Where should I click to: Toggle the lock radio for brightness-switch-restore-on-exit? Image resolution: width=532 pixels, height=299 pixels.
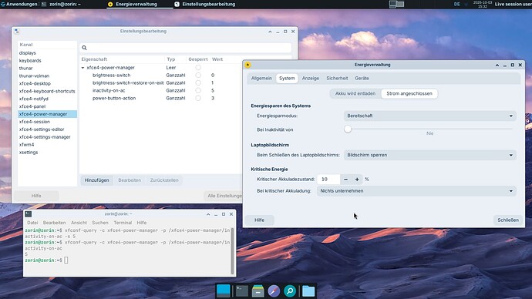pyautogui.click(x=198, y=82)
